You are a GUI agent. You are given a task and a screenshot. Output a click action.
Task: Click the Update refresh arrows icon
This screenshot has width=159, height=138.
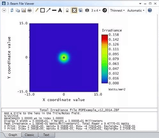(12, 10)
